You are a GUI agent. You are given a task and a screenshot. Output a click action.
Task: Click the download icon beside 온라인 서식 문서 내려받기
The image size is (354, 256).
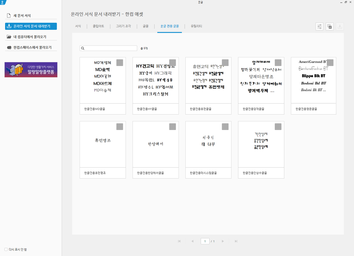tap(9, 26)
